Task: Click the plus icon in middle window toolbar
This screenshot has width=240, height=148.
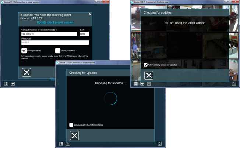Action: pos(68,144)
